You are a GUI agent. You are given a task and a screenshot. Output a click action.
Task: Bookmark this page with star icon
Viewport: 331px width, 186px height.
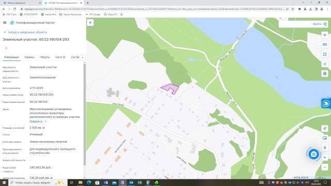point(292,9)
